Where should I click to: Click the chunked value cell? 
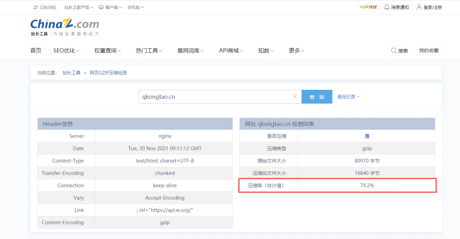point(165,173)
